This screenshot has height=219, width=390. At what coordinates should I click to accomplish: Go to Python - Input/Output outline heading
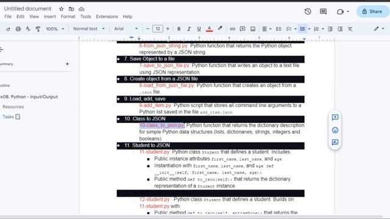coord(29,97)
